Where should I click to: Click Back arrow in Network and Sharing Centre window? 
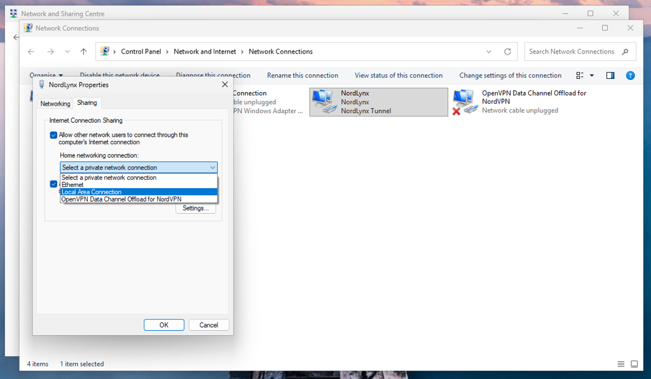(16, 38)
